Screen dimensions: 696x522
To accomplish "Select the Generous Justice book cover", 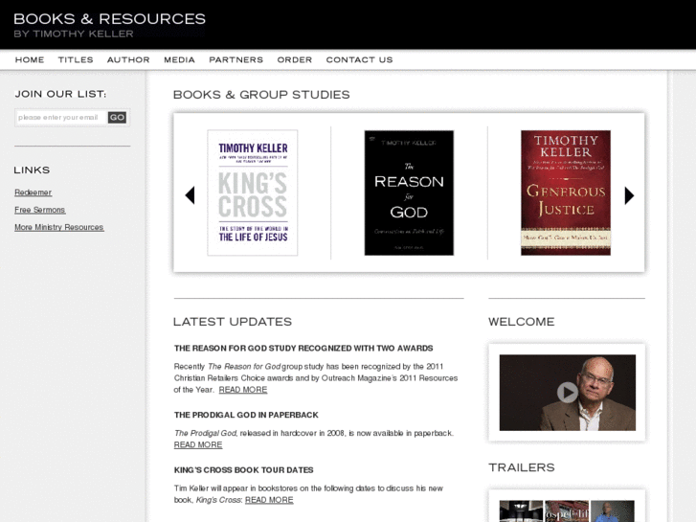I will 566,193.
